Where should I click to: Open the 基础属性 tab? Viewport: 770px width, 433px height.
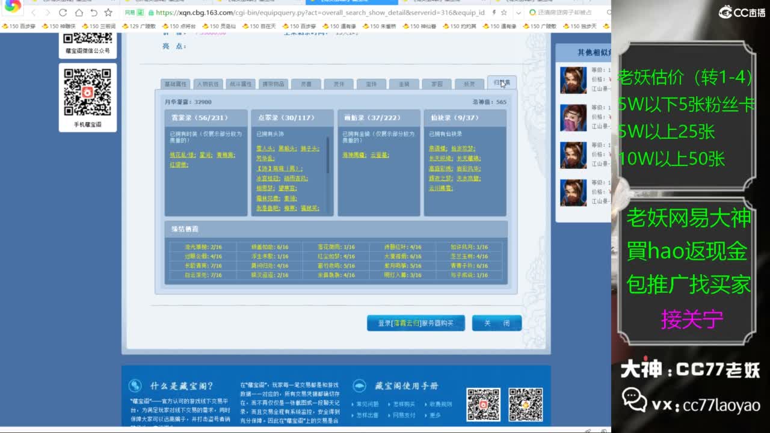click(x=175, y=84)
